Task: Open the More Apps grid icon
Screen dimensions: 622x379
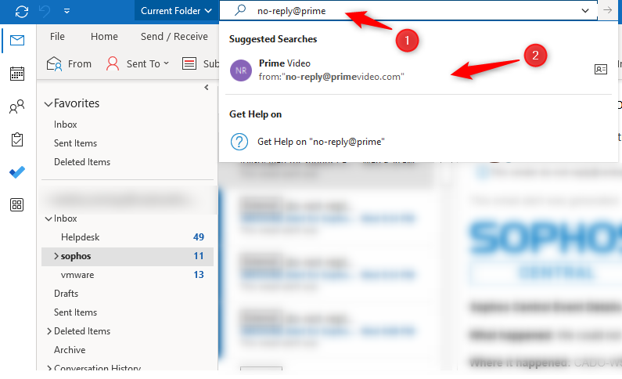Action: tap(17, 205)
